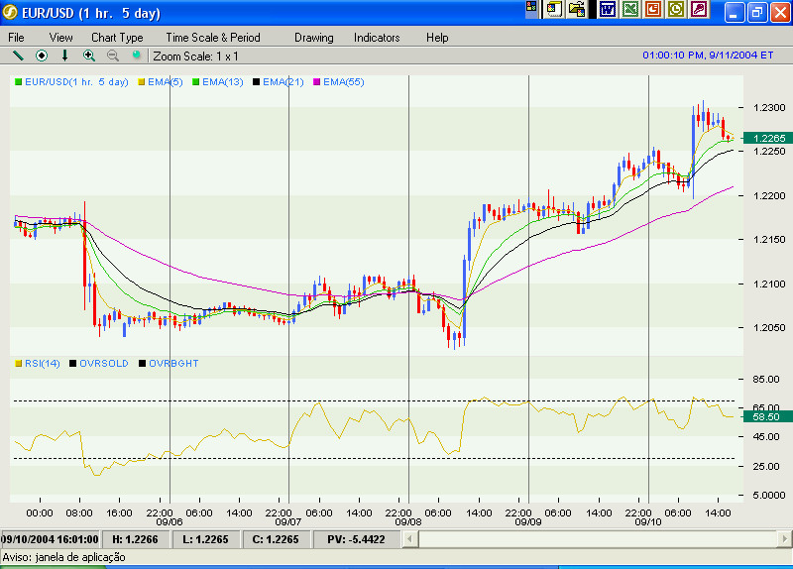
Task: Click the crosshair target tool icon
Action: [42, 56]
